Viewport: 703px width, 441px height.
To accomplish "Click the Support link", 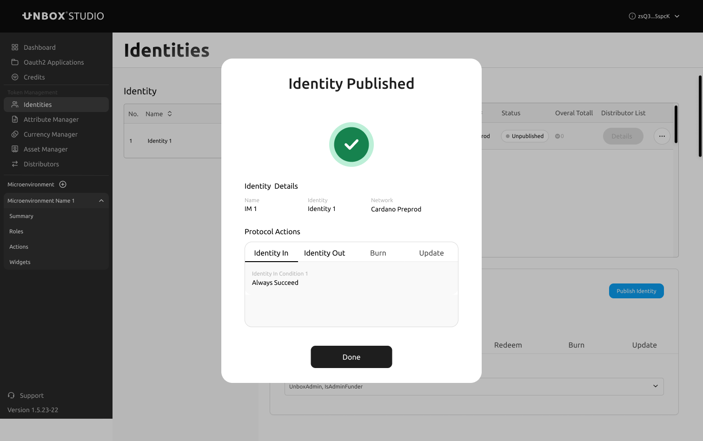I will tap(32, 395).
